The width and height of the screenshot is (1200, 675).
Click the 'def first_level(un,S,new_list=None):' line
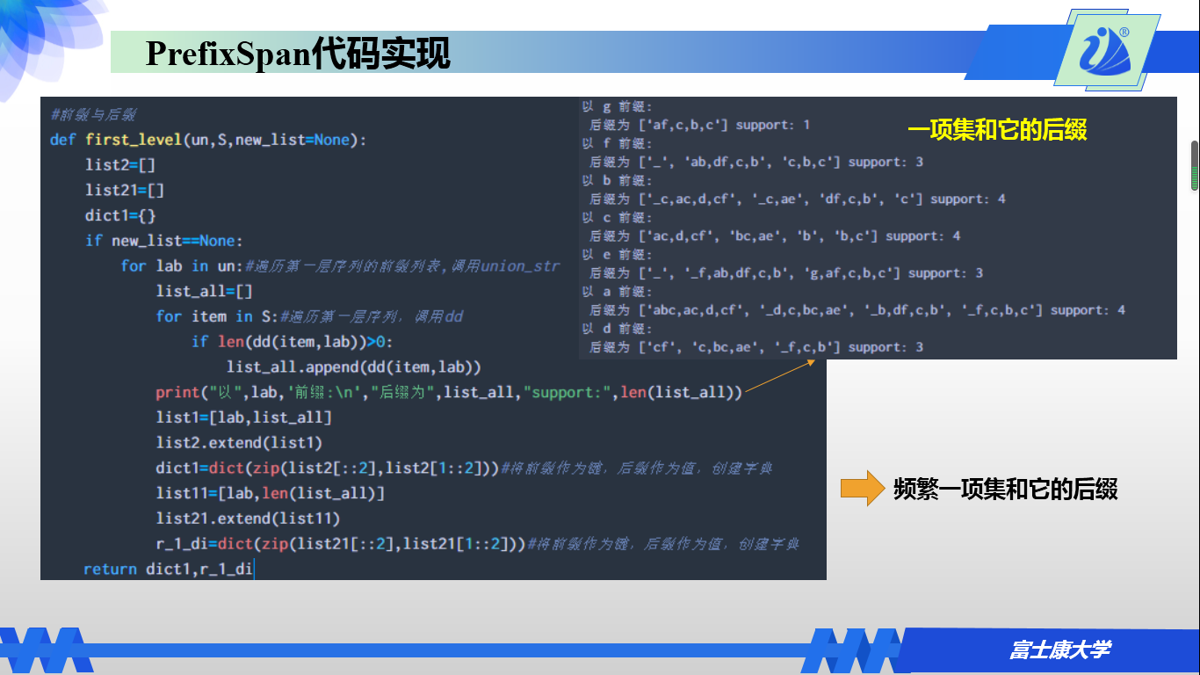[x=208, y=140]
